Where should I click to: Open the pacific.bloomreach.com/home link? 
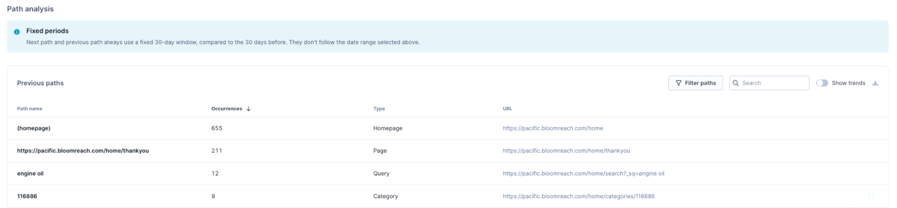(x=552, y=128)
